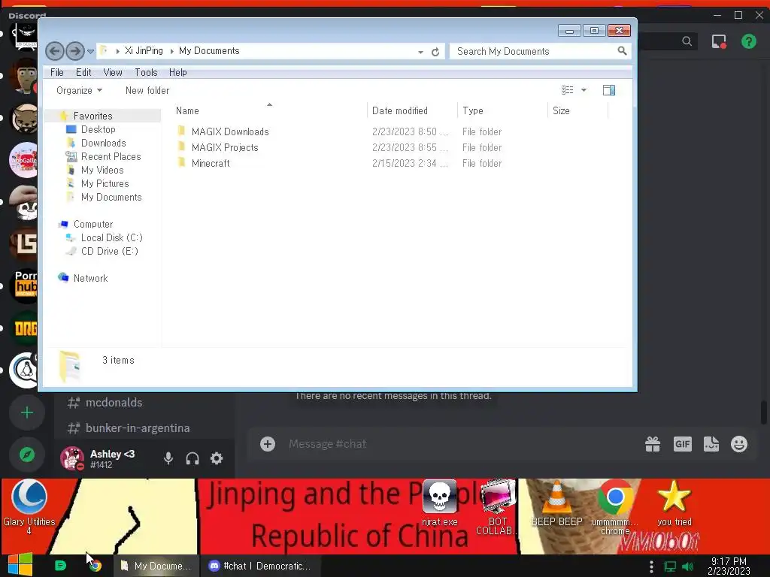Sort by Date modified column header
Screen dimensions: 770x577
pyautogui.click(x=412, y=110)
